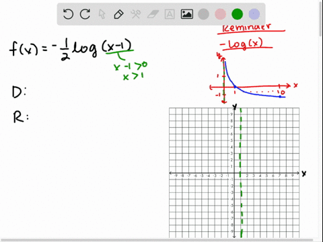Select the text box tool
Image resolution: width=323 pixels, height=242 pixels.
click(x=170, y=14)
